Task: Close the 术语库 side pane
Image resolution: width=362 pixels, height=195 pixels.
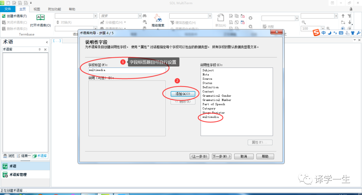Action: coord(45,49)
